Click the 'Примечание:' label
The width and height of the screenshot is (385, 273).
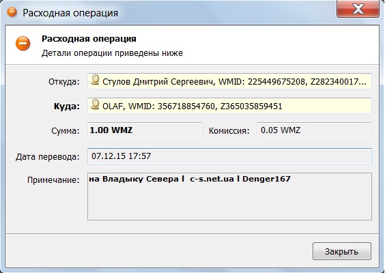[53, 180]
